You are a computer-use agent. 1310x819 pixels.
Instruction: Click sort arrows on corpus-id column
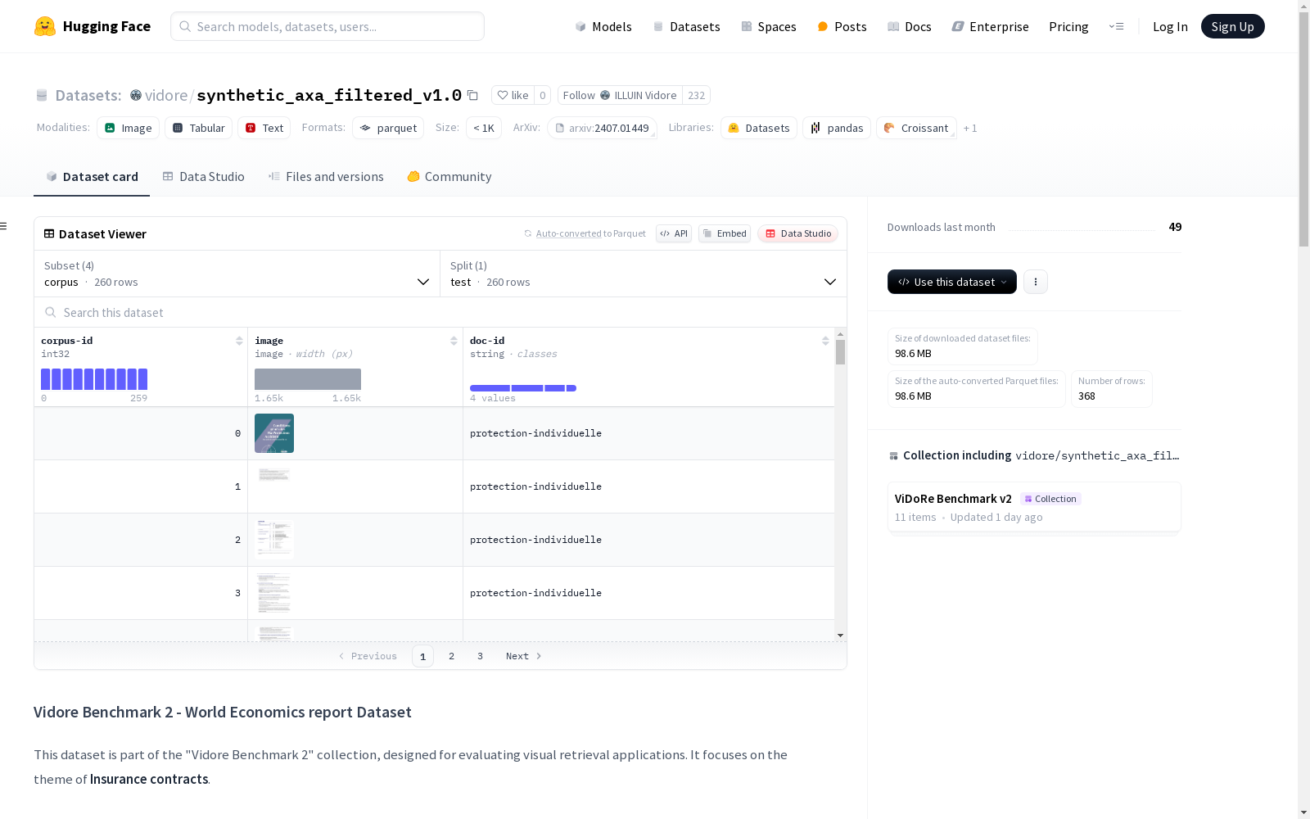coord(239,341)
